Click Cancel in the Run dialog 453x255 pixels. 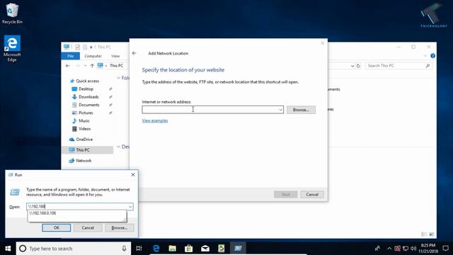(x=88, y=228)
